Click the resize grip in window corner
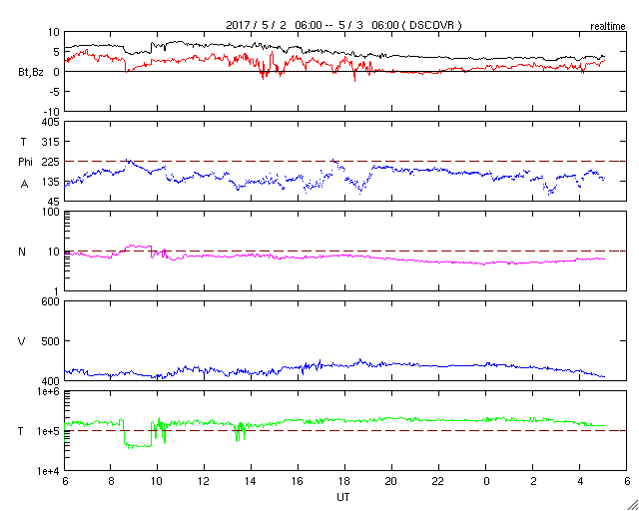This screenshot has height=511, width=639. (x=633, y=505)
